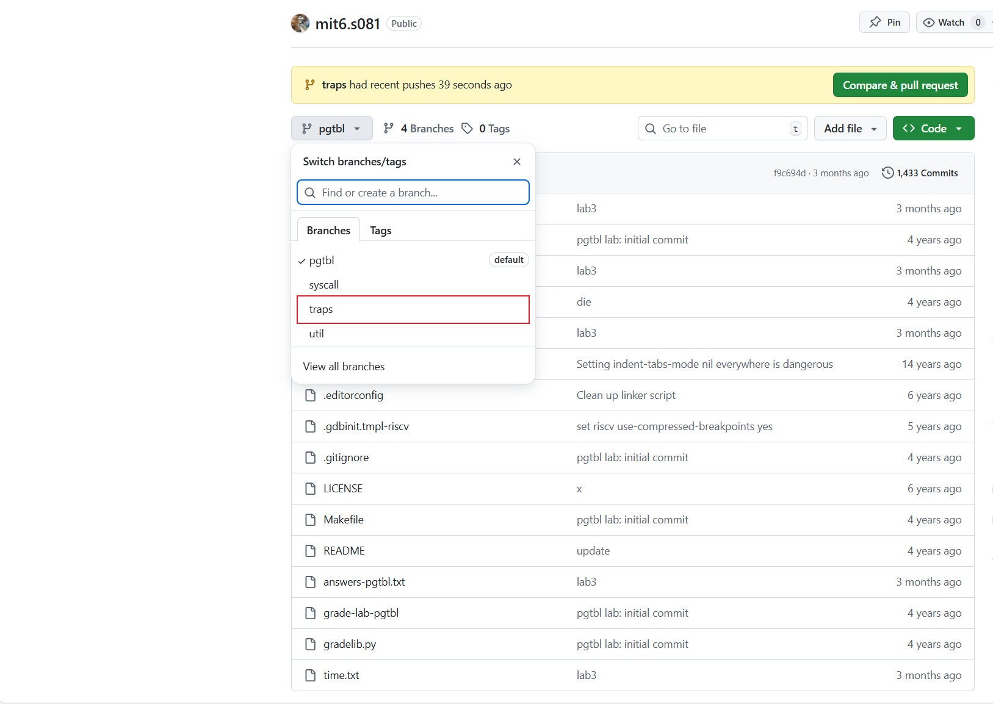Close the Switch branches/tags popup
This screenshot has height=704, width=993.
coord(517,162)
